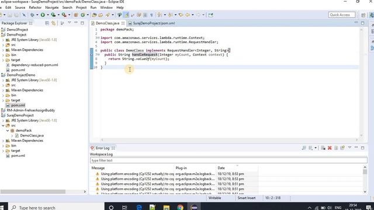Click the Quick Access field
This screenshot has height=210, width=374.
coord(341,15)
